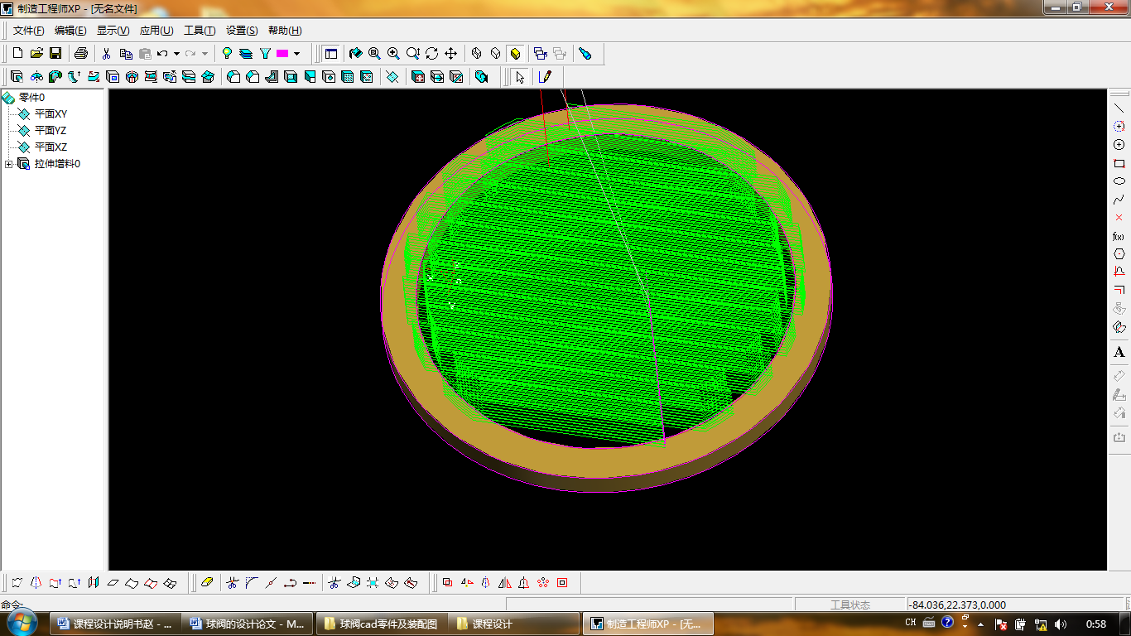
Task: Click the Print icon in toolbar
Action: coord(81,54)
